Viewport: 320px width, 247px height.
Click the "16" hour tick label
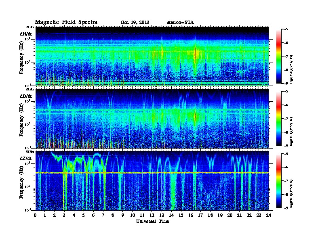pyautogui.click(x=191, y=215)
